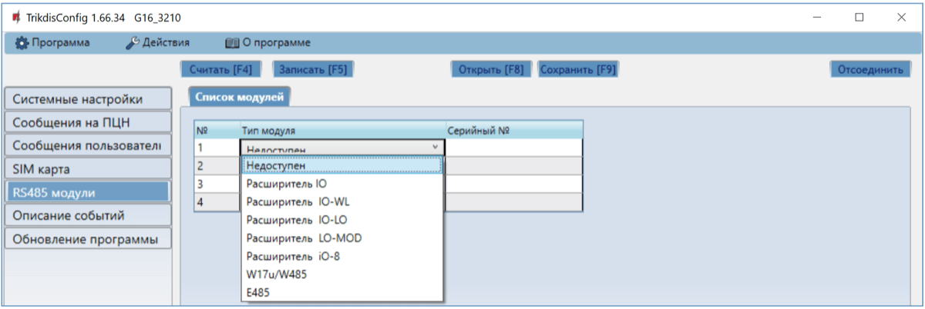Click the Отсоединить button

click(869, 69)
